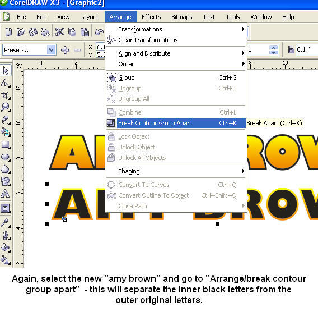318x311 pixels.
Task: Open the File menu
Action: (21, 17)
